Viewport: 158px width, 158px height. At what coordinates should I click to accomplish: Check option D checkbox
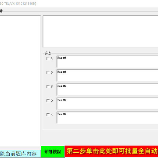tap(48, 101)
